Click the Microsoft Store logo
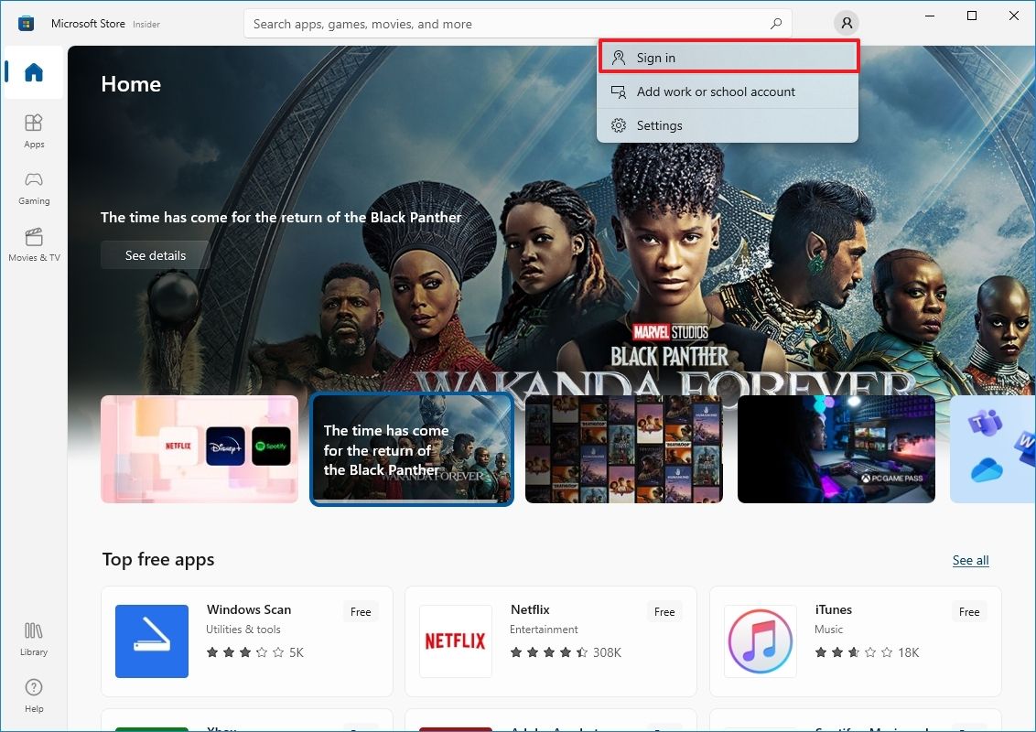 (x=27, y=22)
